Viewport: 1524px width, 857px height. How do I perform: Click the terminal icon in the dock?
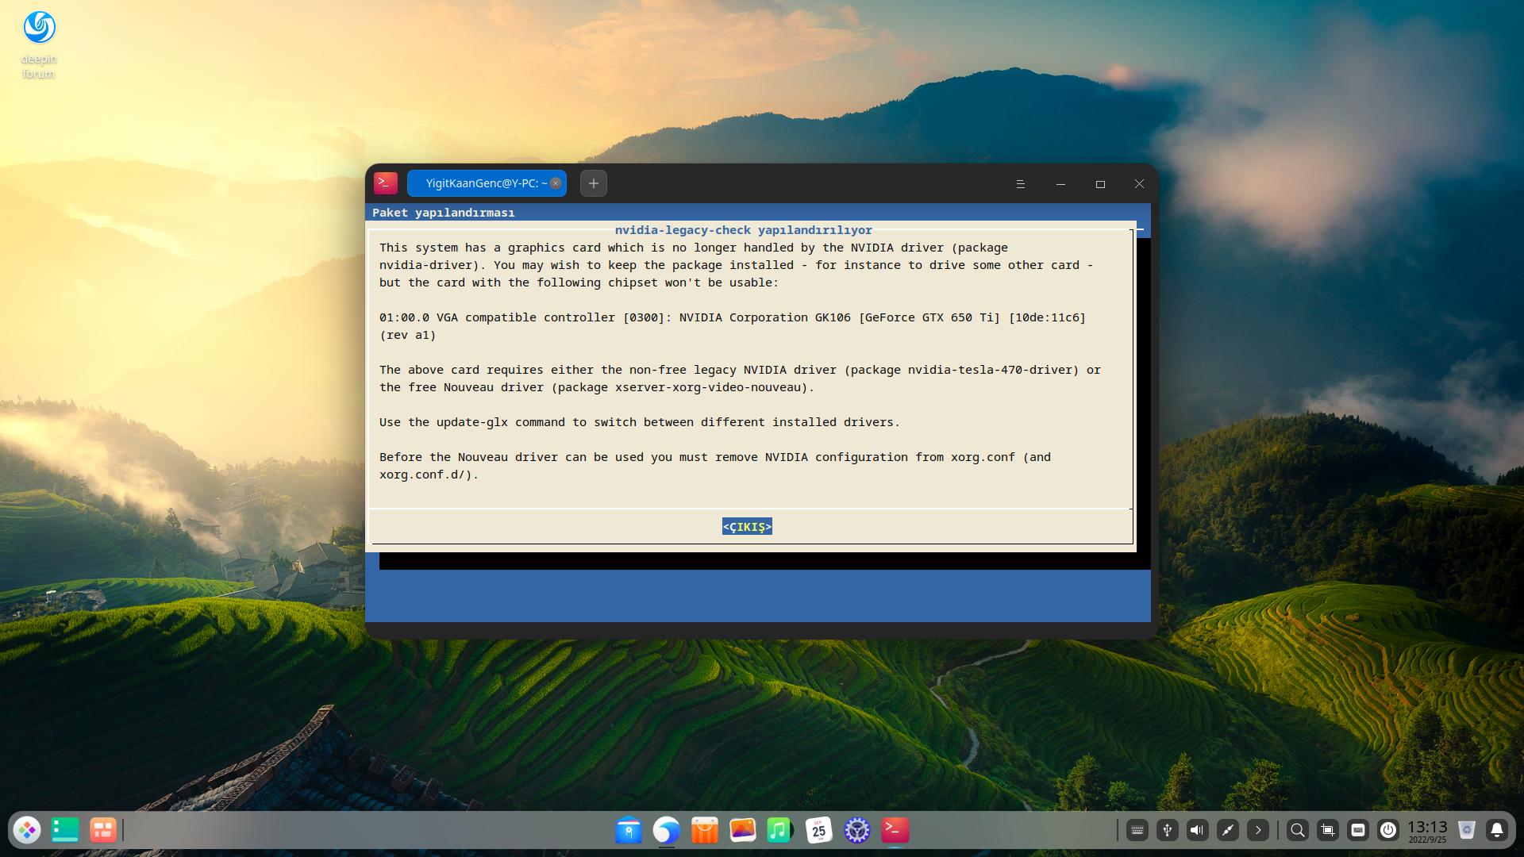point(895,830)
